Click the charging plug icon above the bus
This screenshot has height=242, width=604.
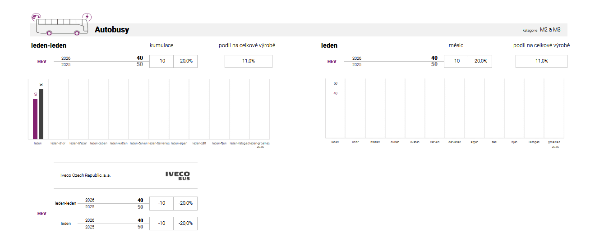tap(36, 17)
